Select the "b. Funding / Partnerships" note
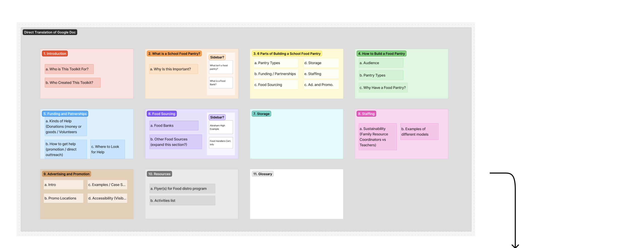Viewport: 630px width, 248px height. 276,74
